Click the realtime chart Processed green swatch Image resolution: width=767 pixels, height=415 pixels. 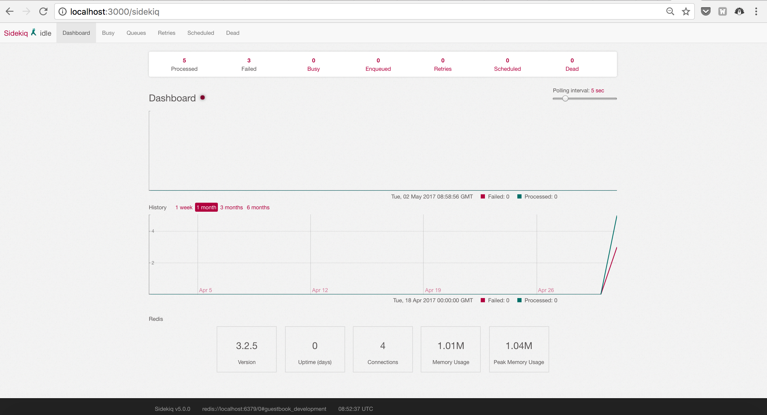(519, 196)
